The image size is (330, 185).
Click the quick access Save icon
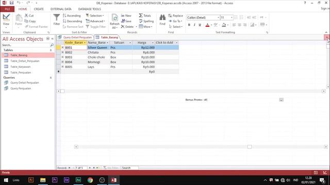coord(11,3)
